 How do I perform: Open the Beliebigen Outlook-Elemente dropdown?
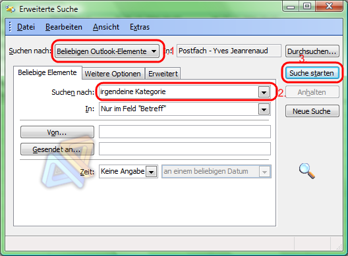(x=107, y=51)
